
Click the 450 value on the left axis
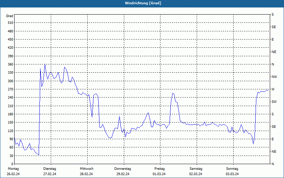11,40
